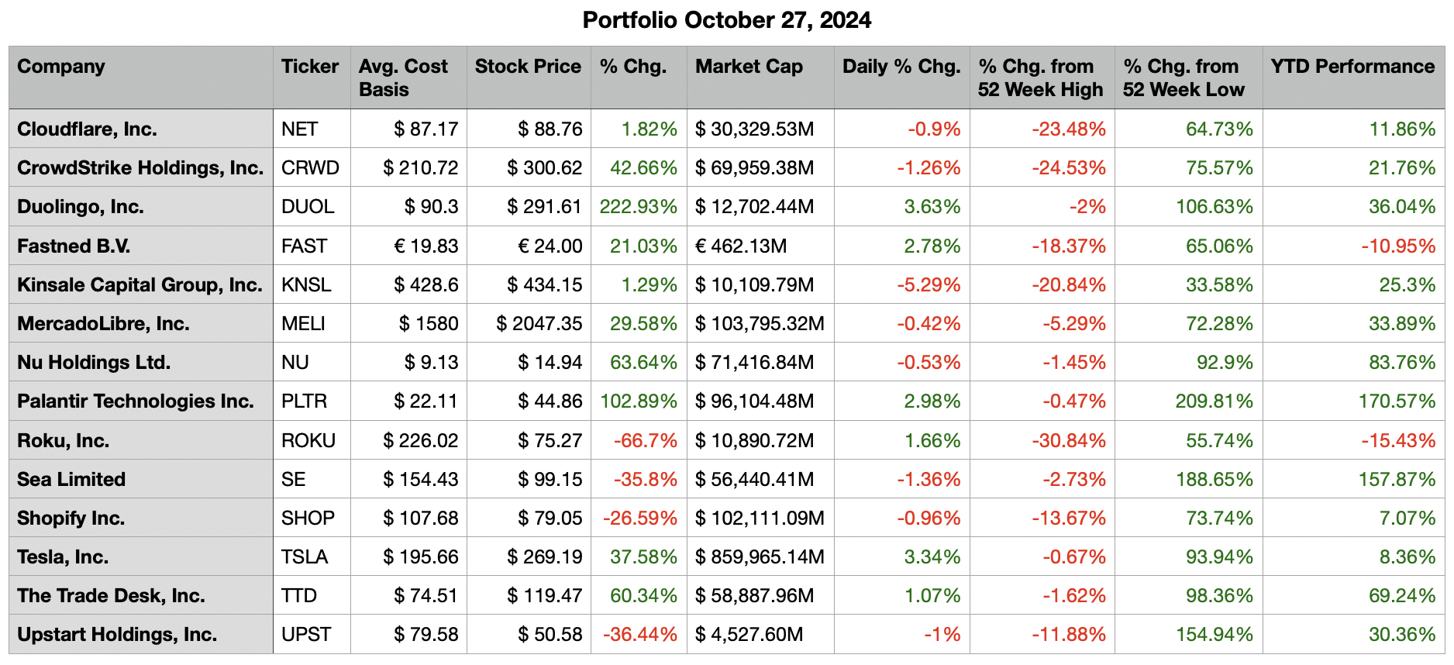Select the Avg. Cost Basis column header
This screenshot has width=1454, height=665.
[x=403, y=78]
